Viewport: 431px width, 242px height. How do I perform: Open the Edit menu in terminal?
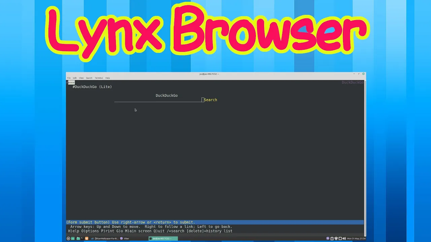[75, 78]
